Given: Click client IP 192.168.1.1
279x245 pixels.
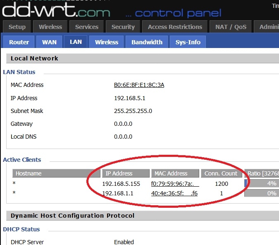Looking at the screenshot, I should click(118, 193).
